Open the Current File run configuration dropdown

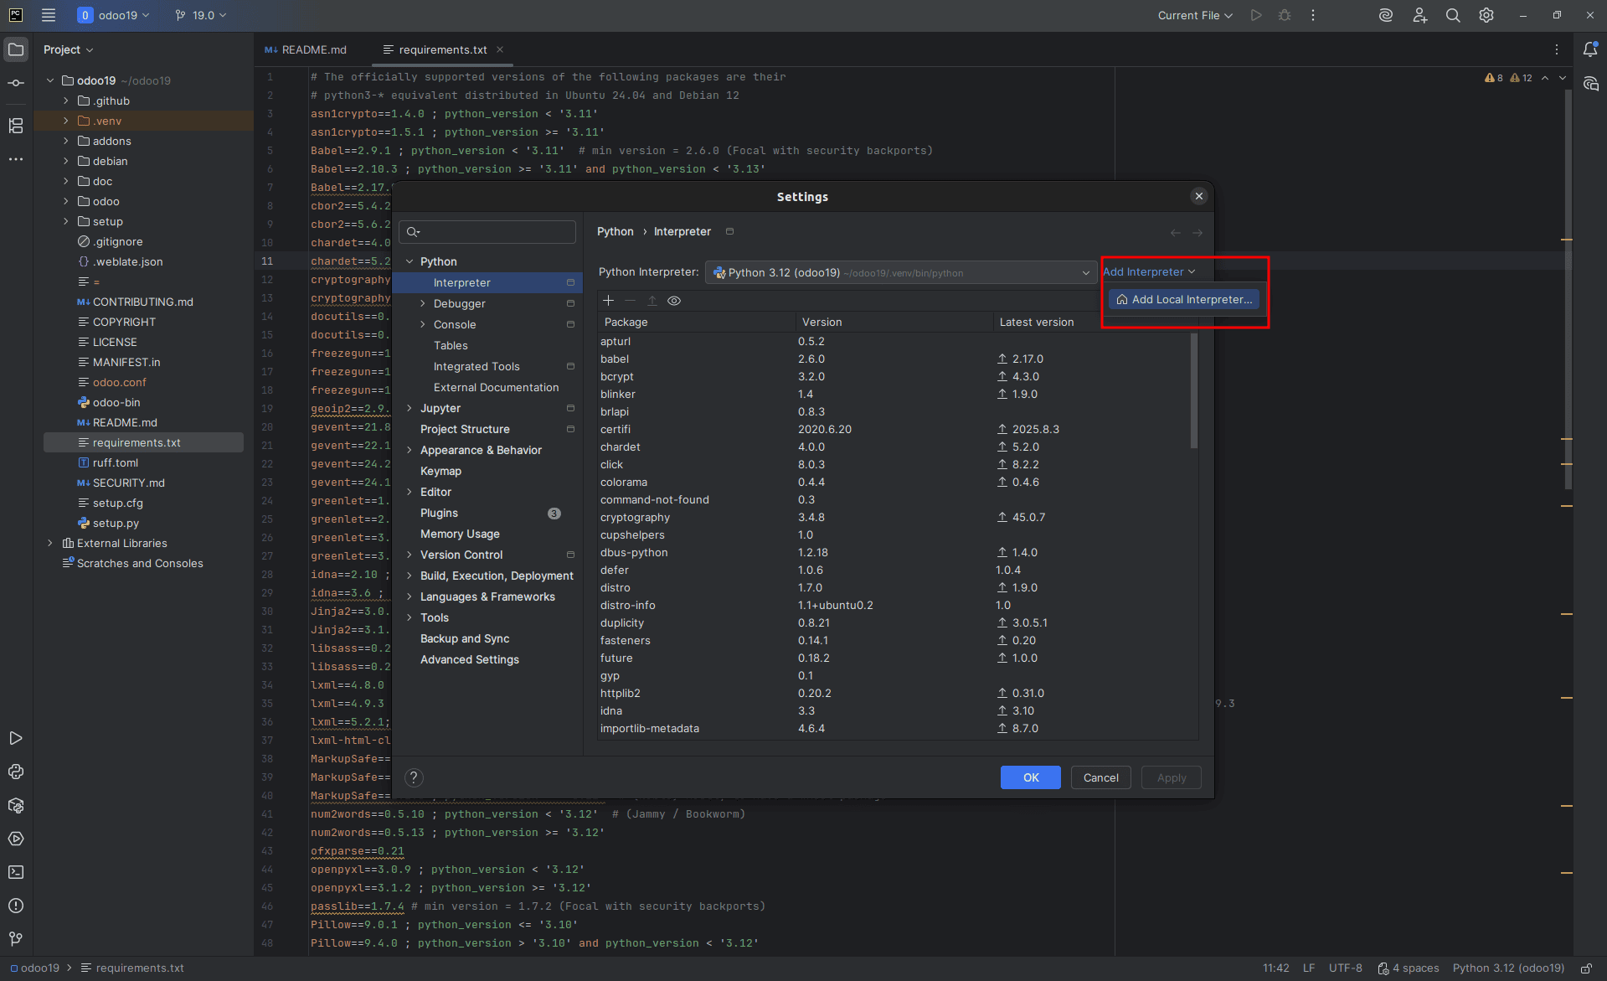click(x=1195, y=15)
